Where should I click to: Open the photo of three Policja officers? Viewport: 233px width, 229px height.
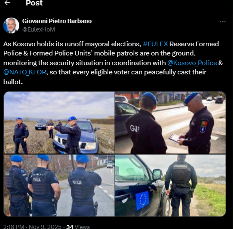(x=59, y=185)
